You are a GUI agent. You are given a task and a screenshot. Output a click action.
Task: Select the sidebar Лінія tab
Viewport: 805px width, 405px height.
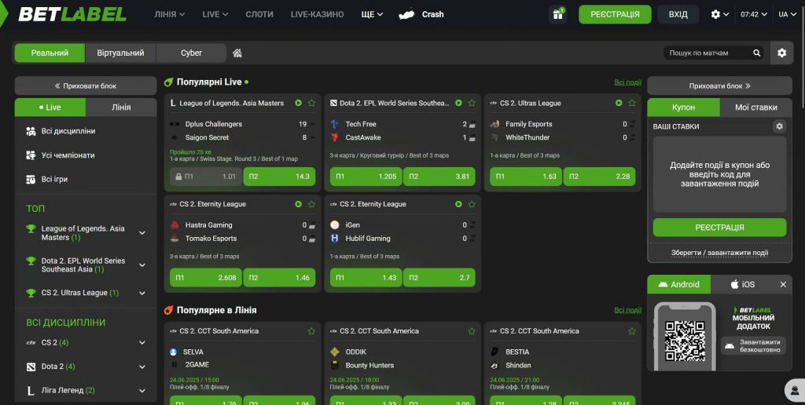point(121,108)
